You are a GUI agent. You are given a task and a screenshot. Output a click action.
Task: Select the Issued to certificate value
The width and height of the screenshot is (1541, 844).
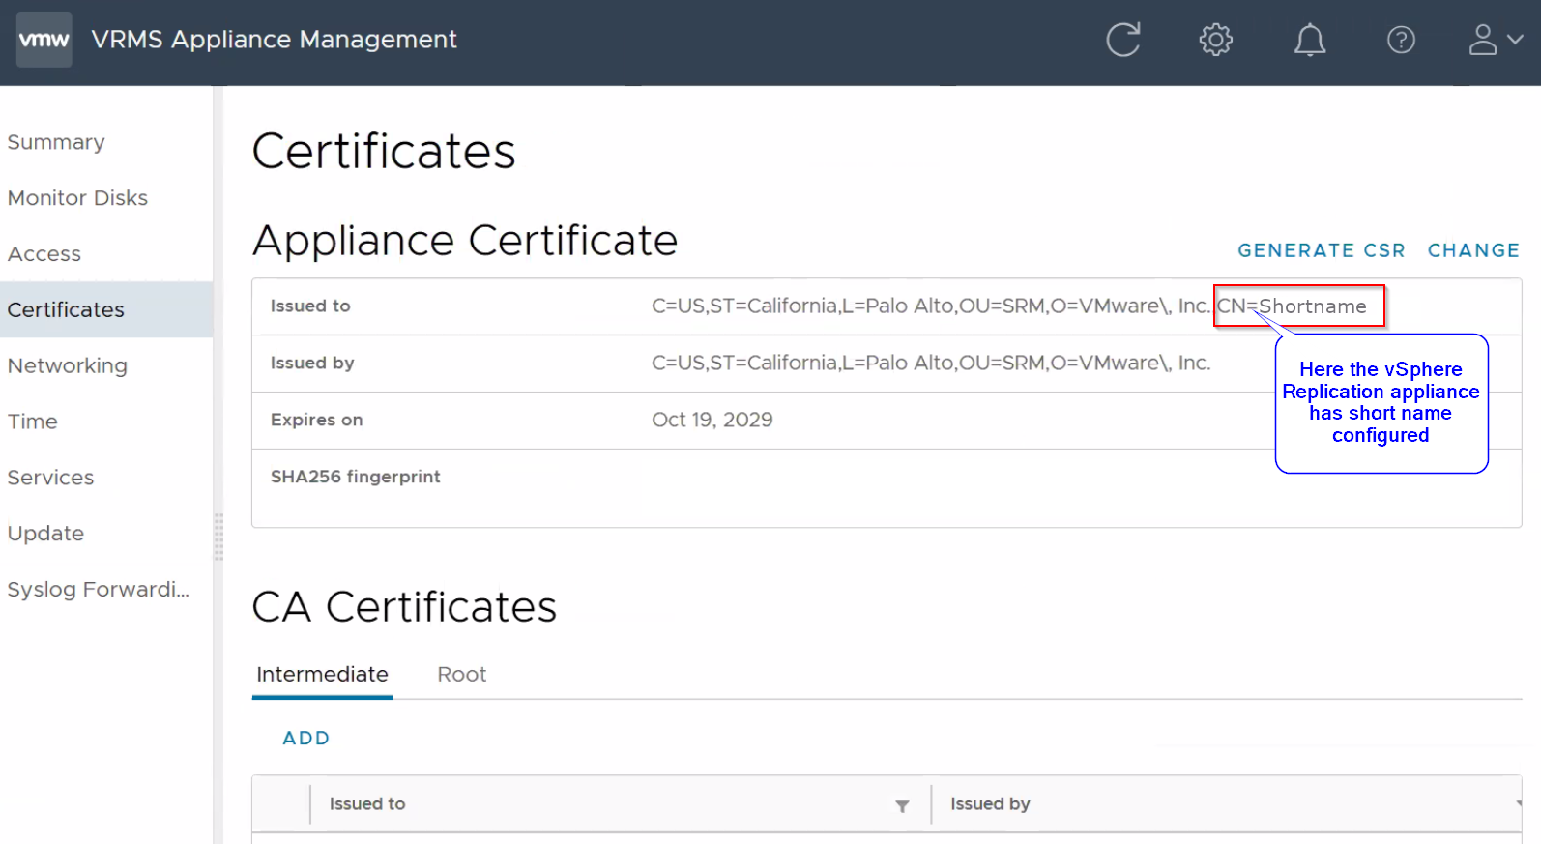coord(1009,306)
